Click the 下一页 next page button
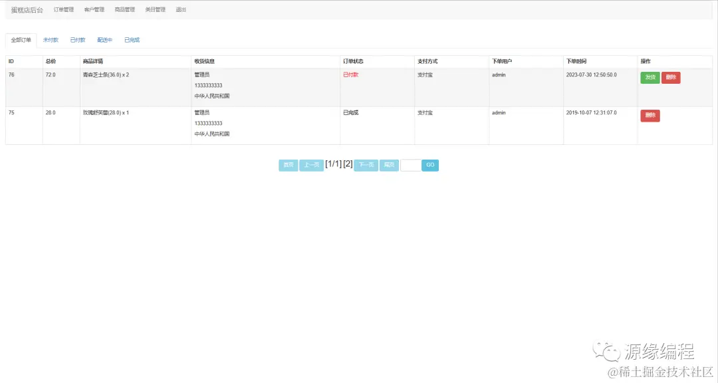The height and width of the screenshot is (383, 718). [366, 165]
